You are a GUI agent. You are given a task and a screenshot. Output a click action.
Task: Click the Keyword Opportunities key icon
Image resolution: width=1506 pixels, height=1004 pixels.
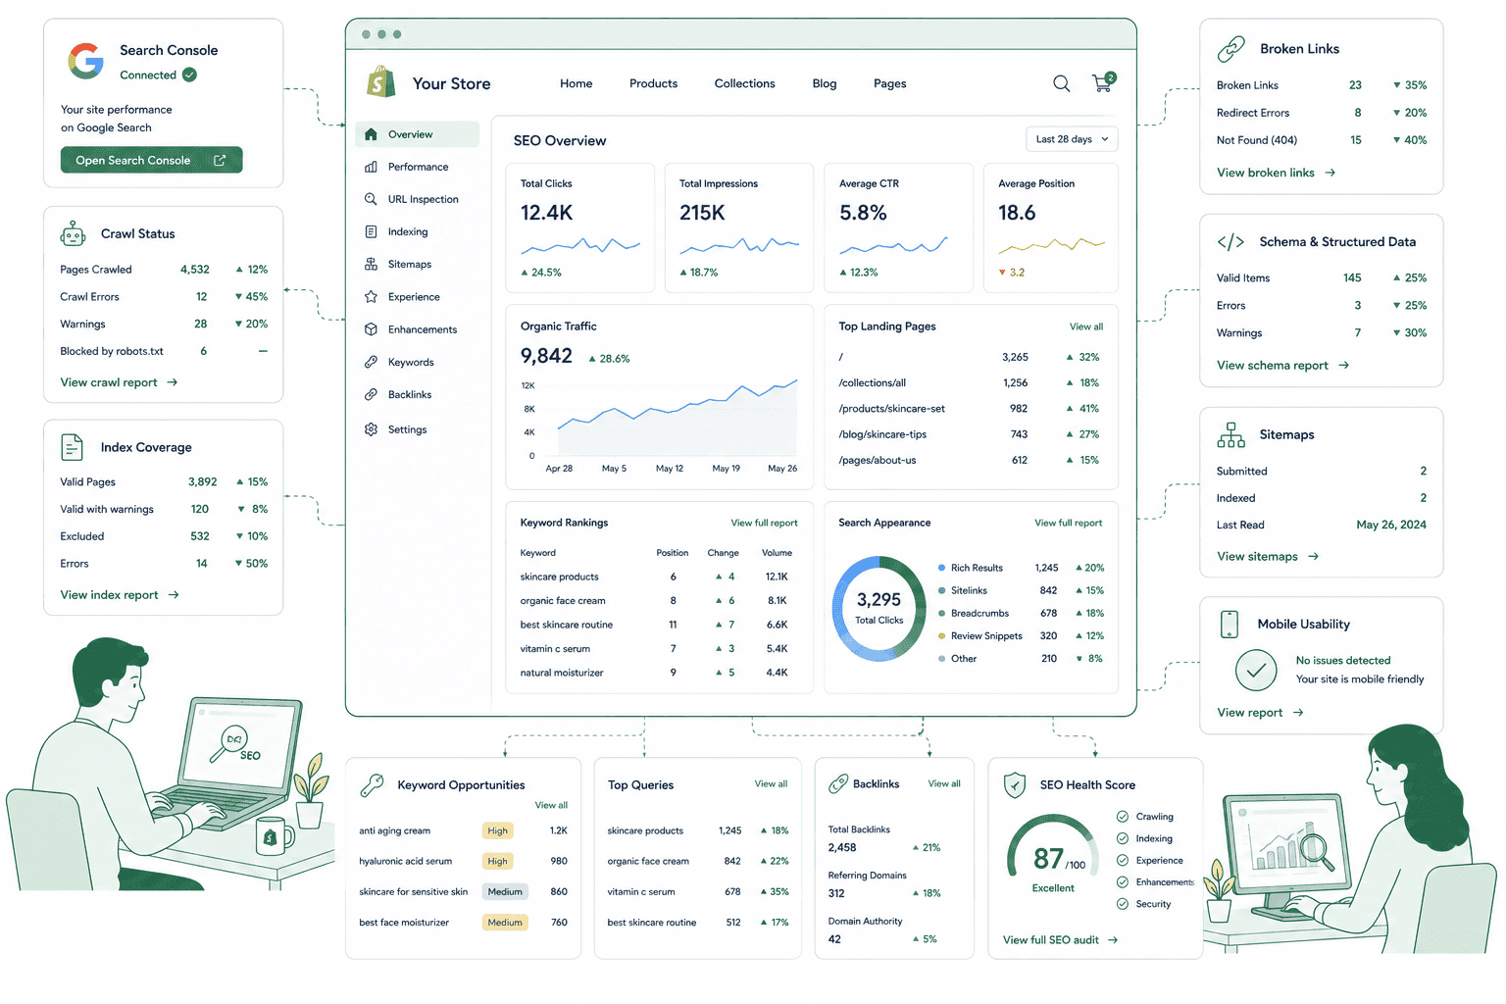tap(372, 784)
